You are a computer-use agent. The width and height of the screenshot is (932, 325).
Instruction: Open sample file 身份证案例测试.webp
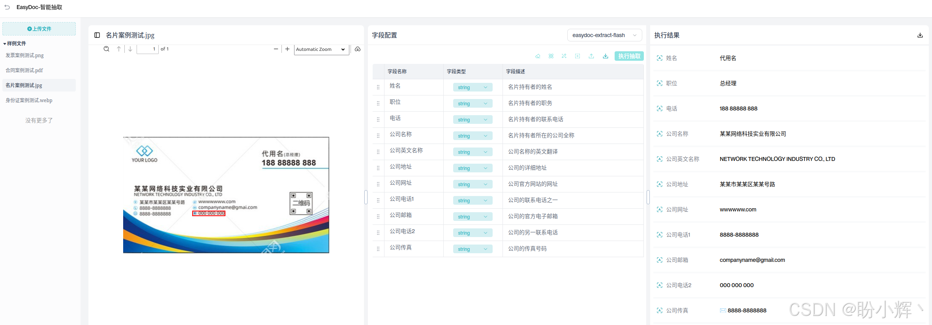(x=29, y=100)
